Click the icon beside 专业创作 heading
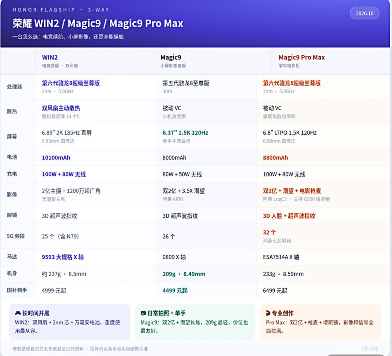392x356 pixels. click(268, 313)
